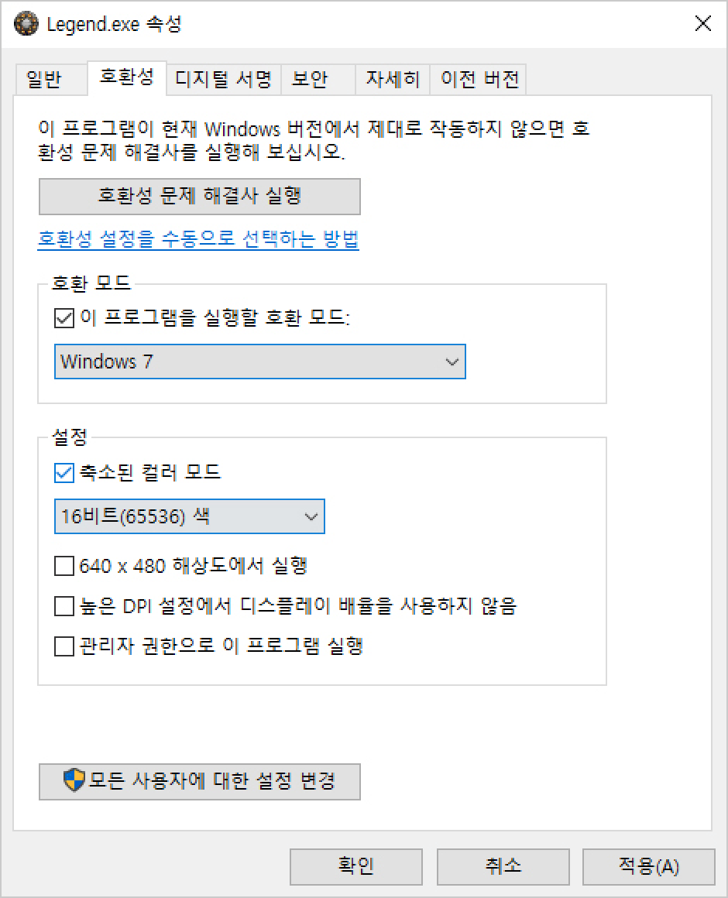Go to the 이전 버전 tab
Image resolution: width=728 pixels, height=898 pixels.
[x=479, y=79]
